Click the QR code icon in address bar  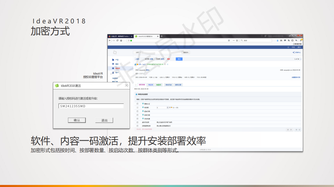[229, 41]
